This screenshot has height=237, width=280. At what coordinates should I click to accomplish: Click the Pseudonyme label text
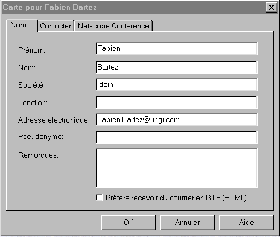pos(40,137)
